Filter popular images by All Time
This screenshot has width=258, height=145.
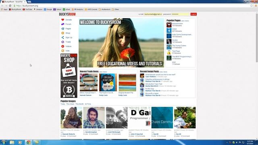[88, 104]
